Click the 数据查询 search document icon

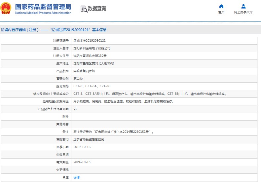[x=84, y=9]
